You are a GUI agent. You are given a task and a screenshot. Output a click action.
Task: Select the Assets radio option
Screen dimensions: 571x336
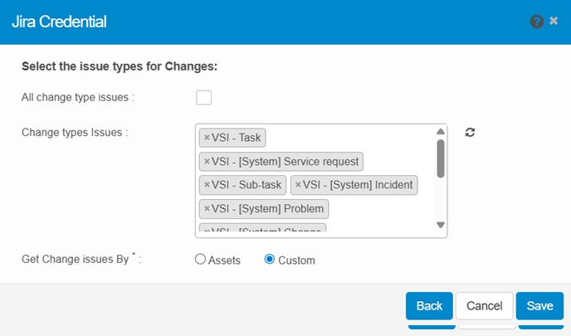(200, 260)
